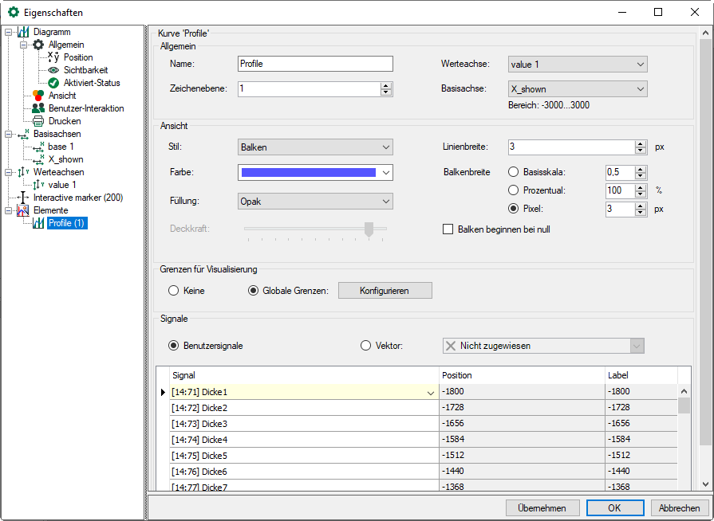Select 'X_shown' in the tree
The image size is (714, 521).
pyautogui.click(x=65, y=159)
